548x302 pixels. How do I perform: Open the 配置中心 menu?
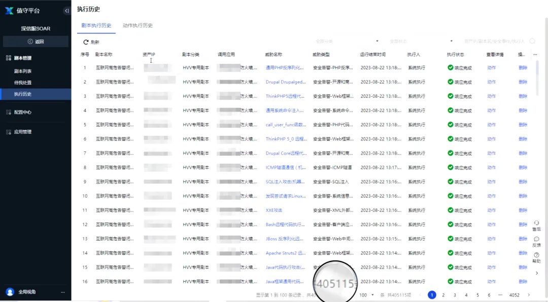(x=23, y=112)
